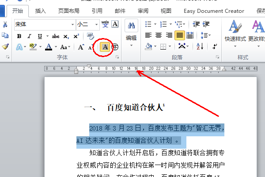Click the Cut scissors icon
The height and width of the screenshot is (177, 265).
(x=5, y=24)
